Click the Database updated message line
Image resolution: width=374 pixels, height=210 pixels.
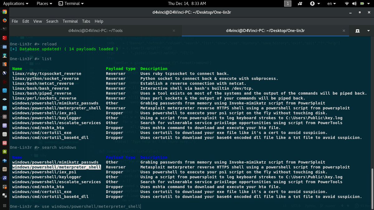(64, 49)
